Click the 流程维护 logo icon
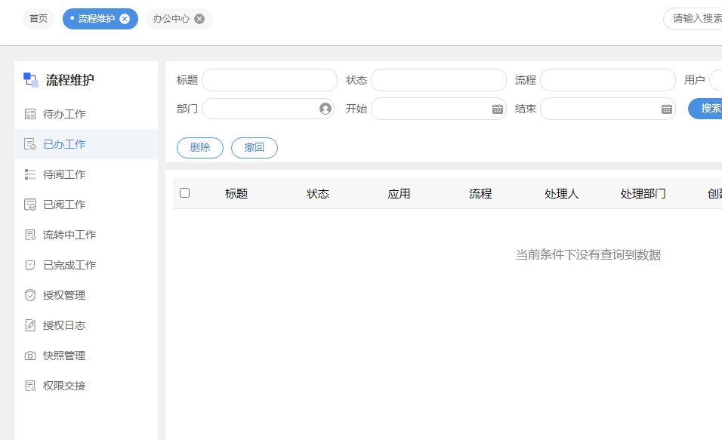The image size is (722, 440). coord(31,80)
